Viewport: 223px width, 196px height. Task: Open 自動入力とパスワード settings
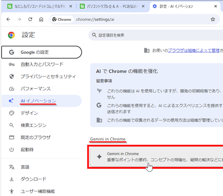tap(42, 65)
